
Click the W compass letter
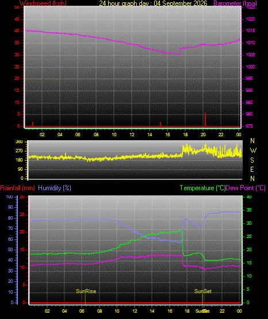(253, 151)
